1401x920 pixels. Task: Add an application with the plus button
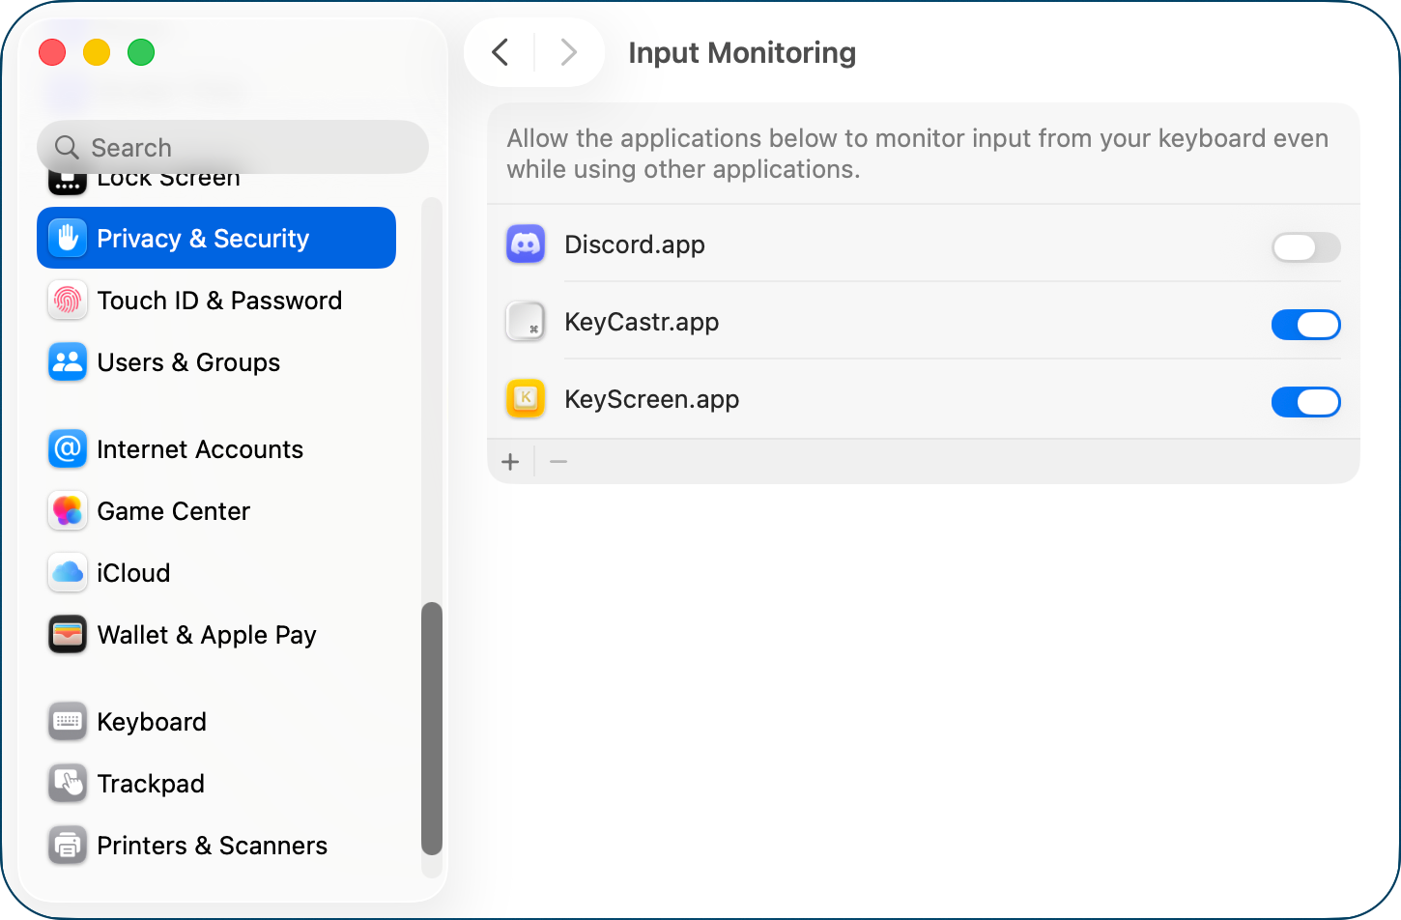click(510, 462)
